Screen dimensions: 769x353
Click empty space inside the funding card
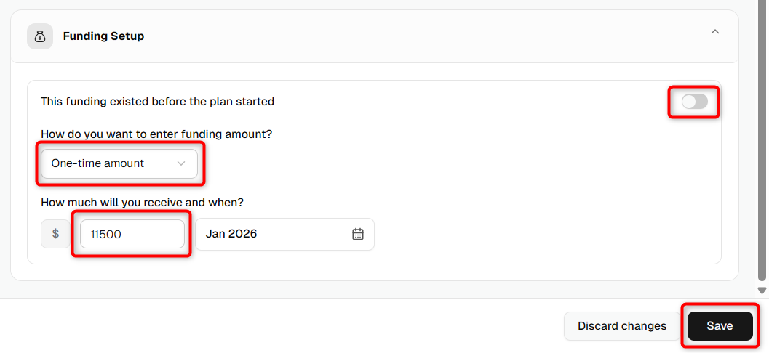(x=540, y=196)
